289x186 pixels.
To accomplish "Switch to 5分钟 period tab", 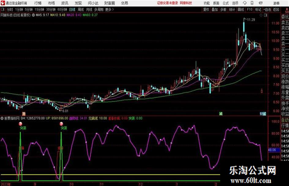I will pos(29,9).
